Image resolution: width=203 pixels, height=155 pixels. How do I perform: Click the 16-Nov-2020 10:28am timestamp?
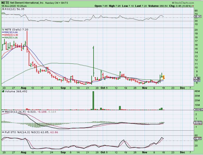click(x=14, y=6)
